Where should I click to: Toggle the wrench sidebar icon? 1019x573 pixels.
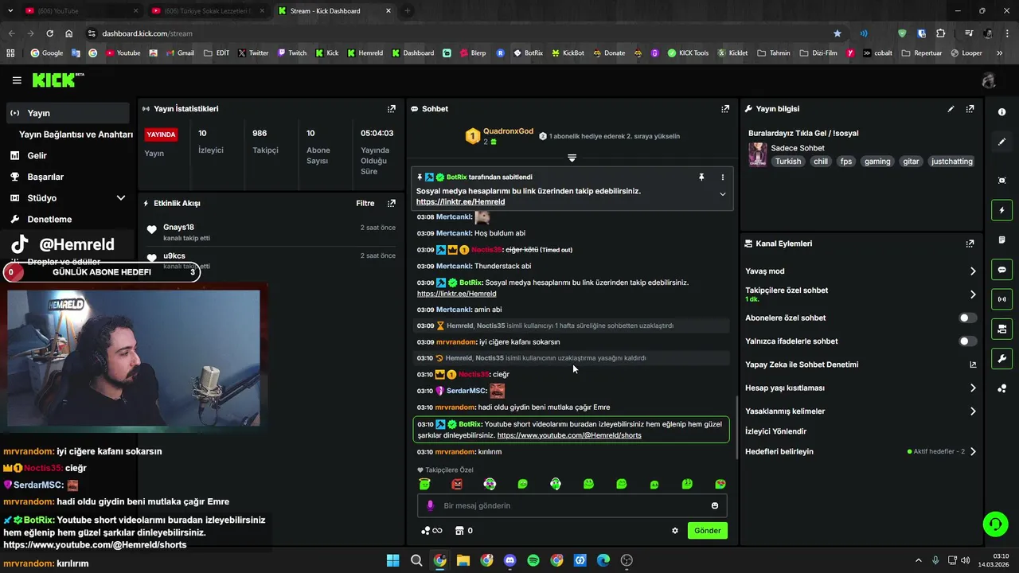[x=1001, y=359]
